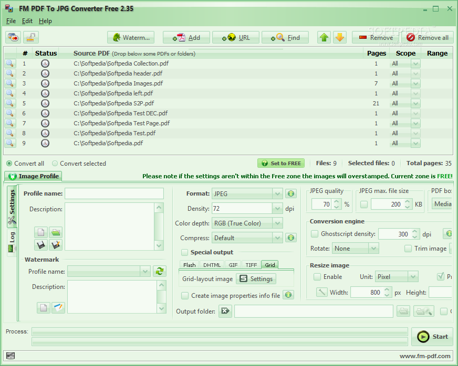Click the Profile name input field
Viewport: 458px width, 366px height.
click(114, 193)
